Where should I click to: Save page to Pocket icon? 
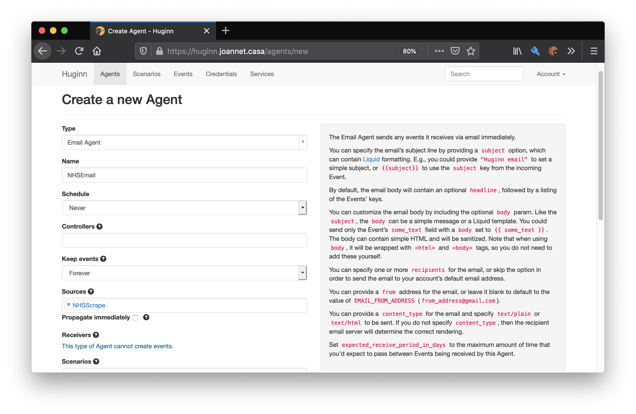(x=455, y=51)
